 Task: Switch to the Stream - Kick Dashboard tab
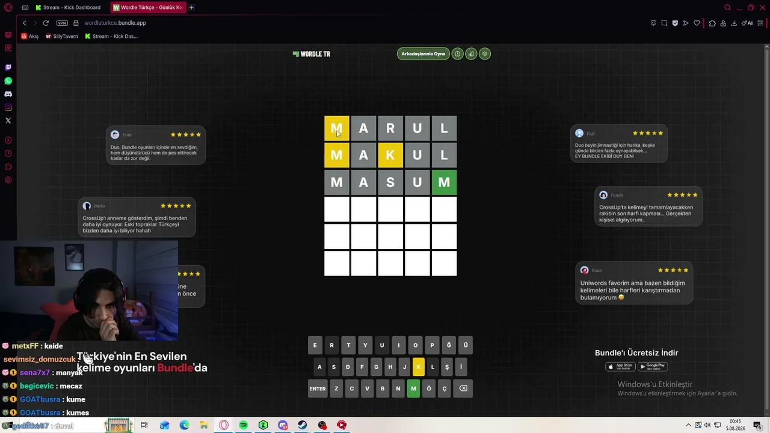point(67,7)
